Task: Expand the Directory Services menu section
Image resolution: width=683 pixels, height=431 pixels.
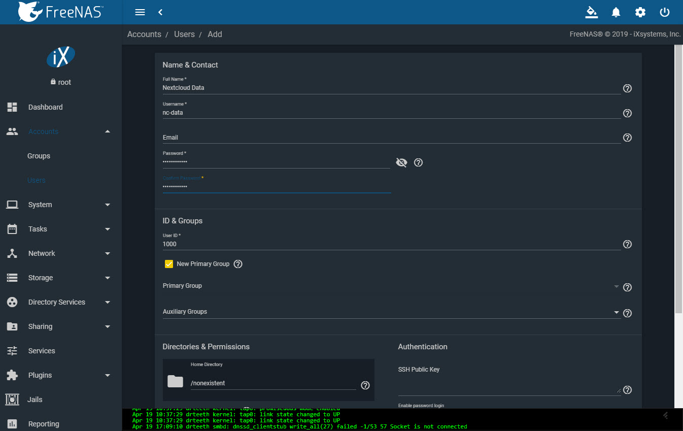Action: click(x=107, y=302)
